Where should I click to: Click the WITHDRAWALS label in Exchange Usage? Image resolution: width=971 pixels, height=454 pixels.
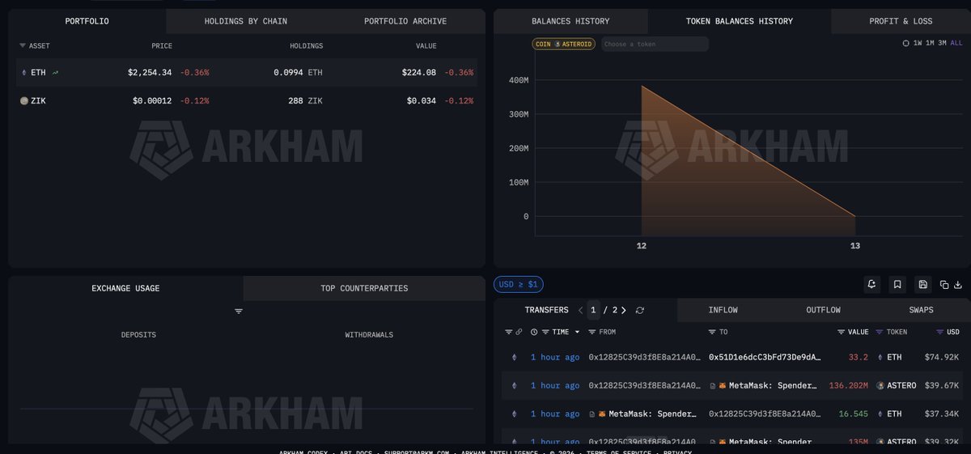pyautogui.click(x=369, y=335)
